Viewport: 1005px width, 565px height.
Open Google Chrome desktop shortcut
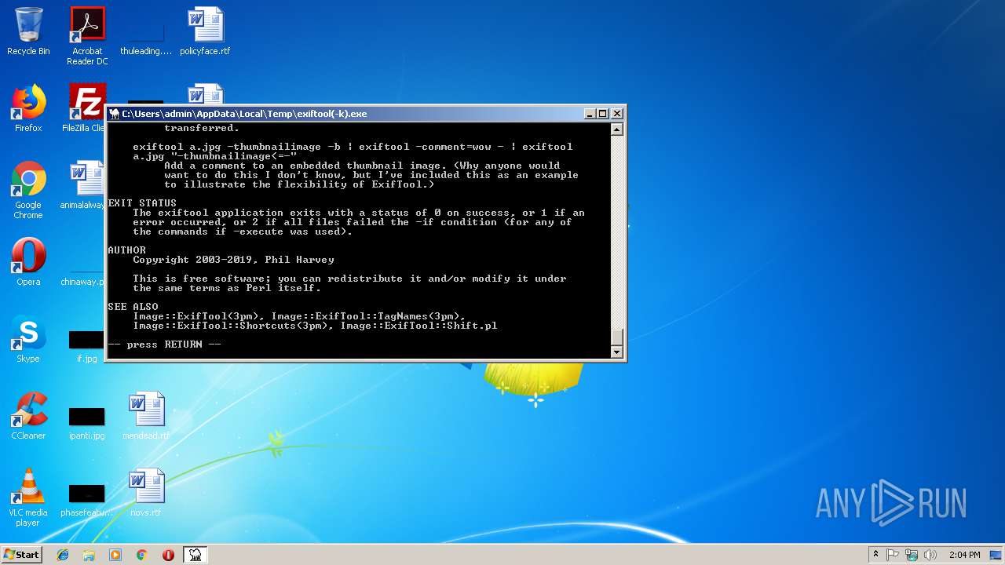(x=28, y=190)
